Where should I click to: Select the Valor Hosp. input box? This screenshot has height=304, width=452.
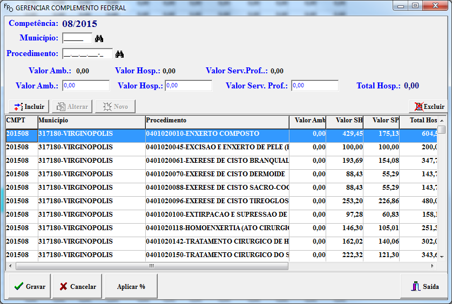tap(188, 86)
